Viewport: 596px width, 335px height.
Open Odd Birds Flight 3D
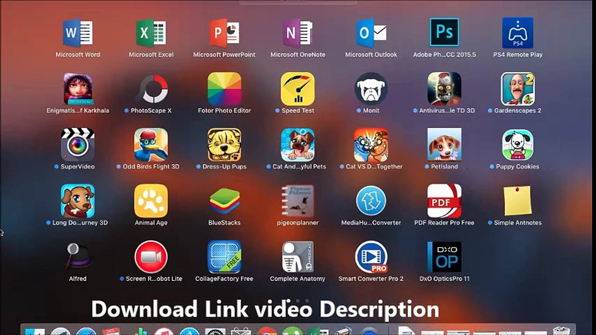click(151, 145)
